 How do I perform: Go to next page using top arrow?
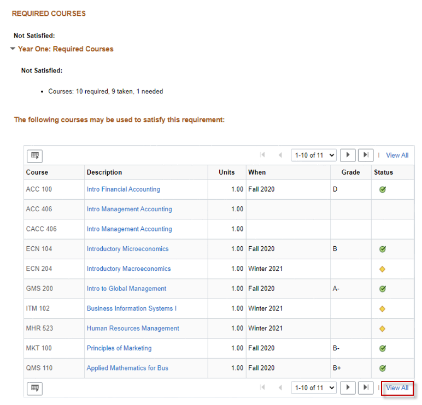(348, 155)
